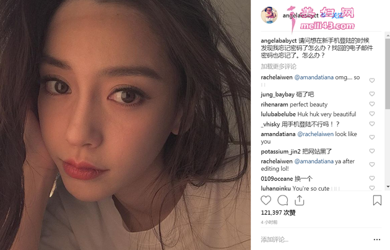
Task: Share the post via the share arrow icon
Action: point(300,200)
